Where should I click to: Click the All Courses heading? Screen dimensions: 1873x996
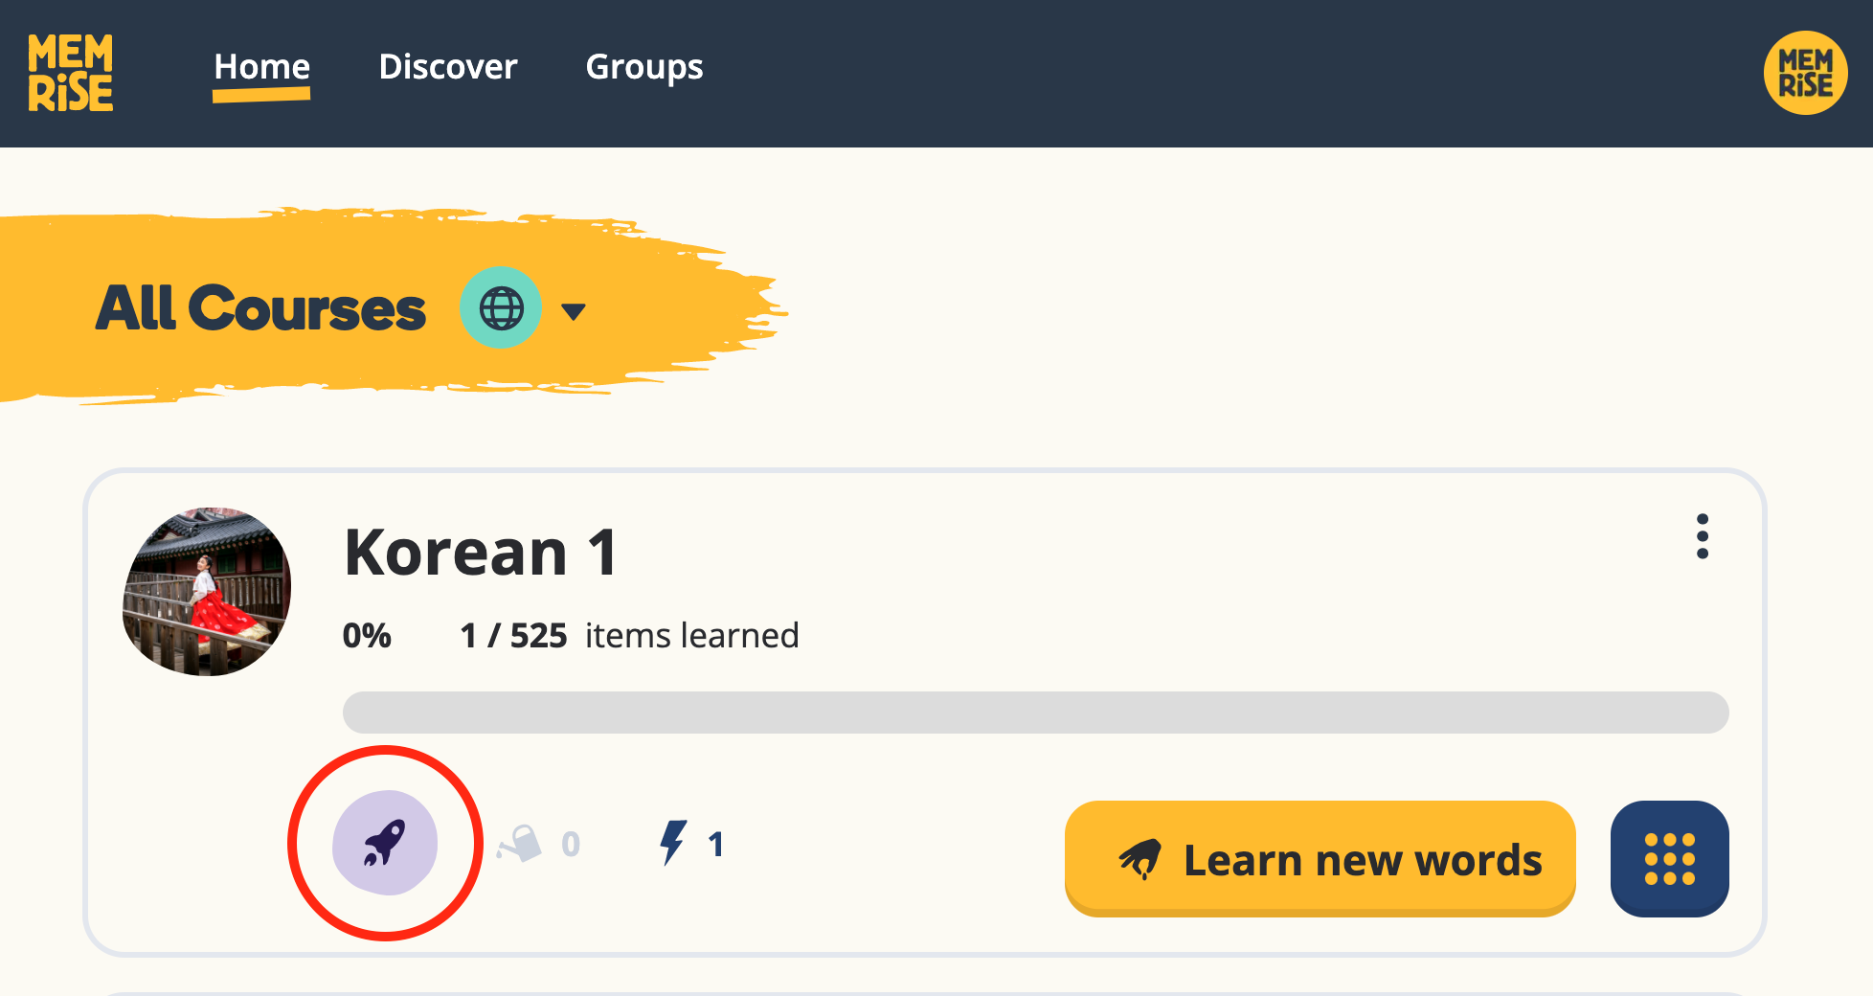pos(260,308)
